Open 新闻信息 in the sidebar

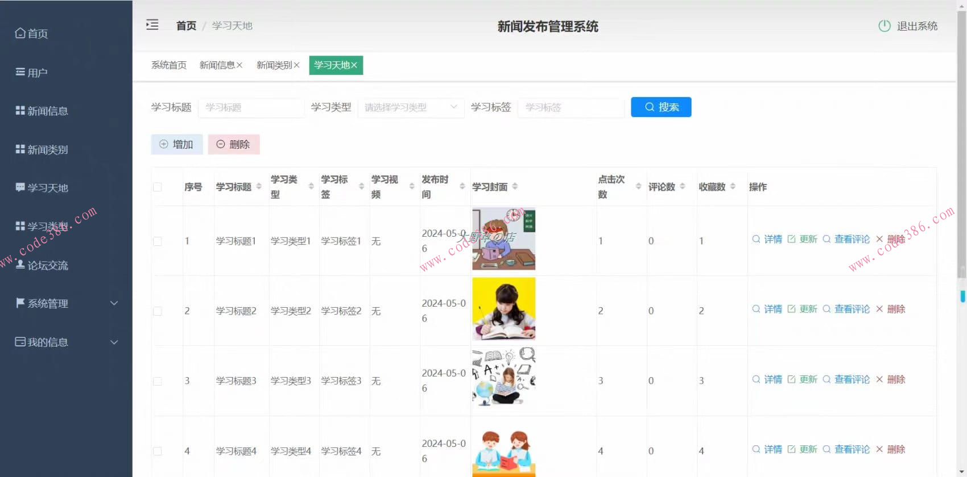point(42,111)
